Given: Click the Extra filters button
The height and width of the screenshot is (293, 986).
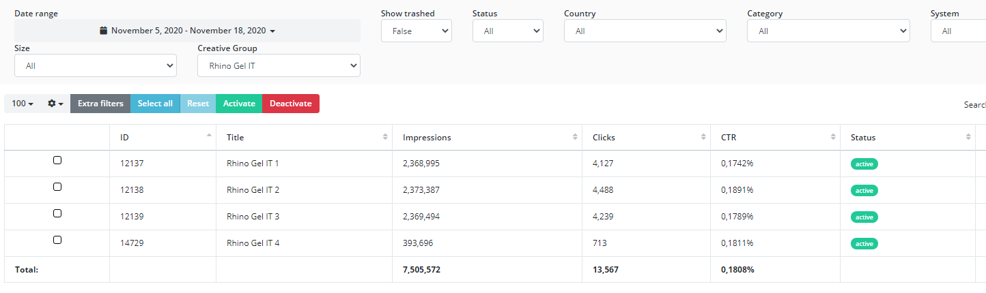Looking at the screenshot, I should (x=100, y=104).
